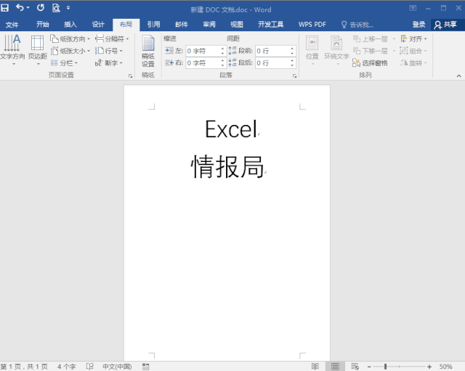Open the 组合 group dropdown
The height and width of the screenshot is (371, 465).
413,51
